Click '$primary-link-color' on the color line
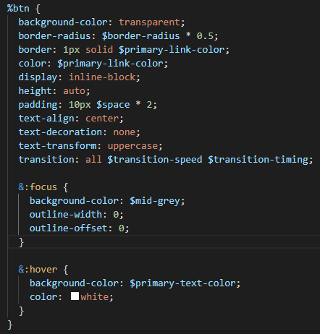Viewport: 320px width, 334px height. 110,64
